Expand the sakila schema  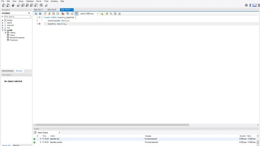click(x=3, y=23)
